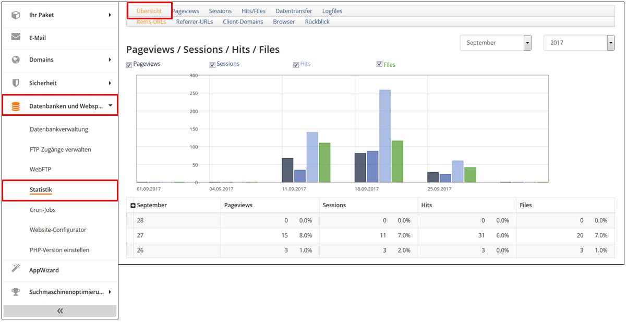Expand September rows with plus icon
The width and height of the screenshot is (627, 322).
point(132,206)
